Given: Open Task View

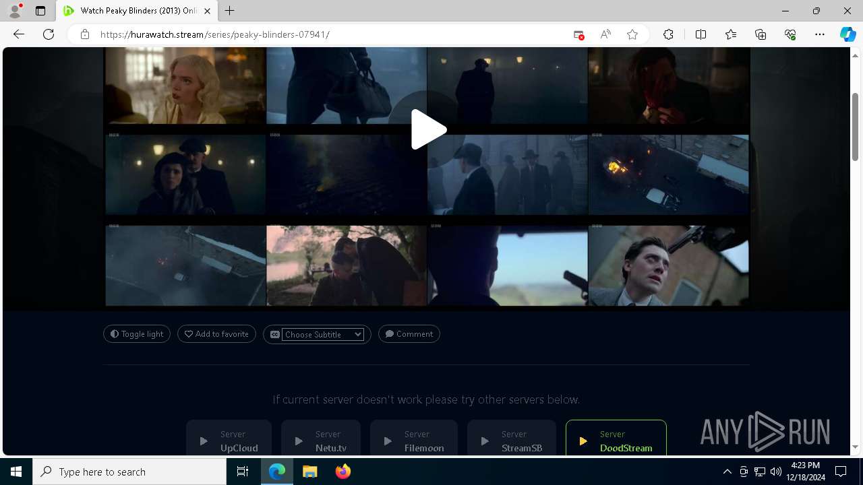Looking at the screenshot, I should (243, 472).
